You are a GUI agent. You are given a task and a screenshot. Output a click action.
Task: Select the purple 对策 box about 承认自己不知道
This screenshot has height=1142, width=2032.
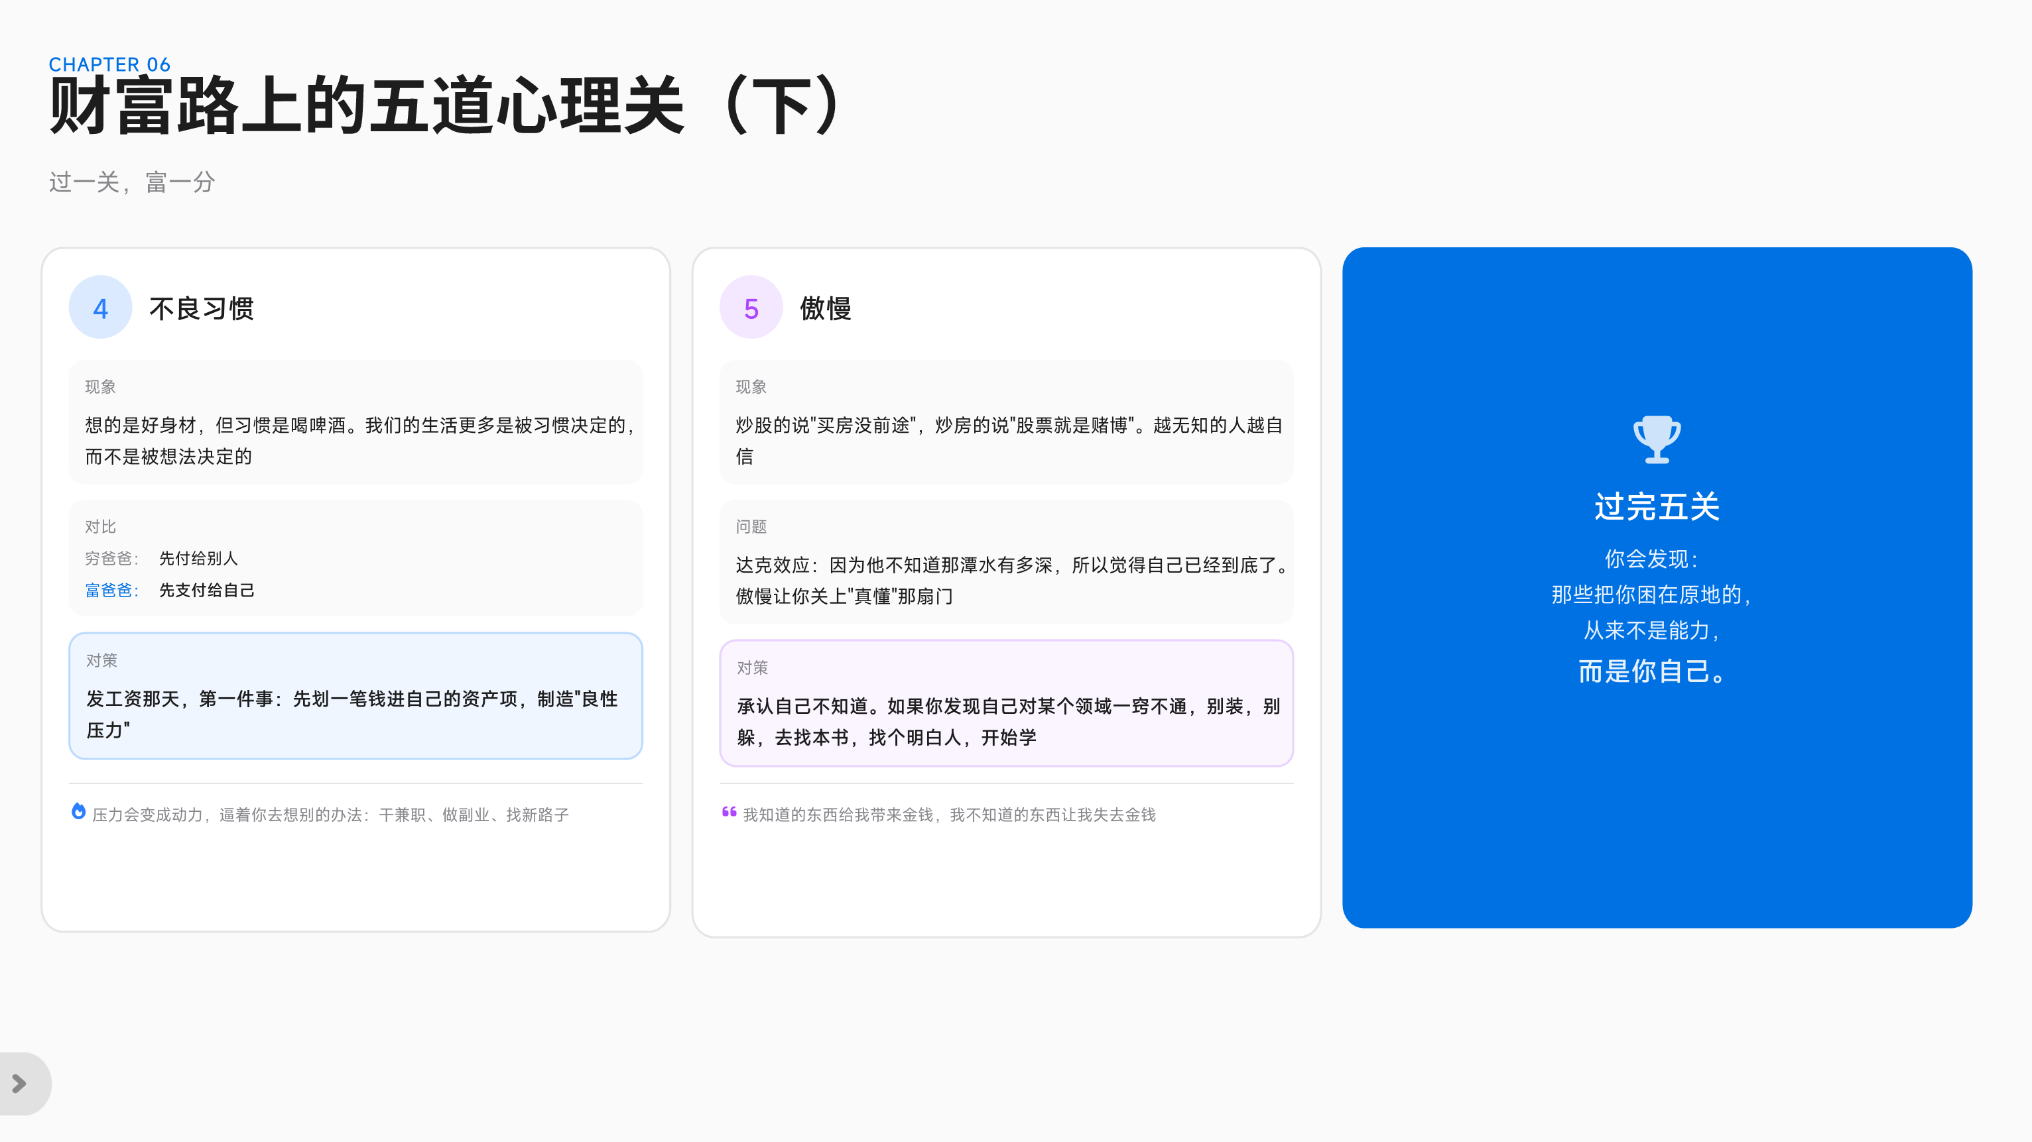[1006, 703]
